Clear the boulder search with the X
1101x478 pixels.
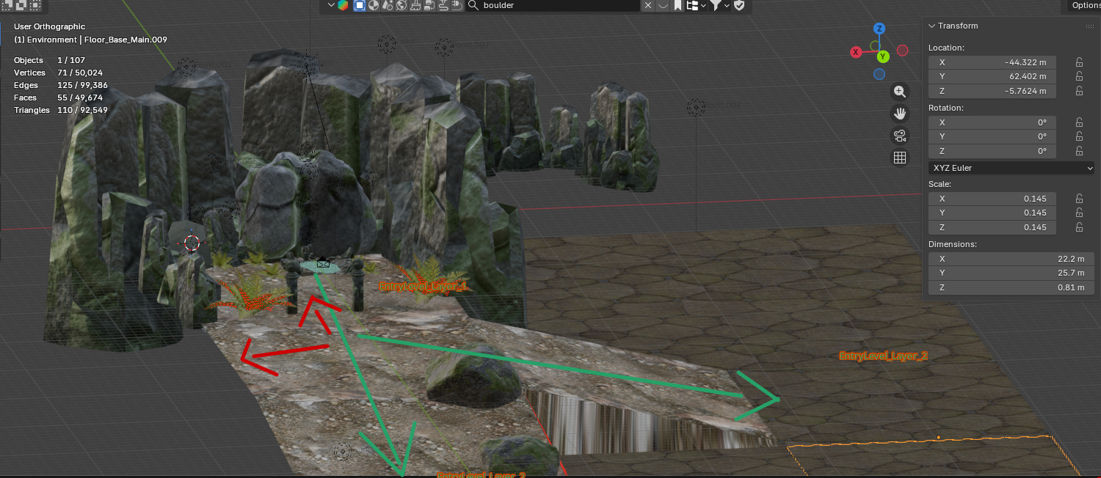648,5
